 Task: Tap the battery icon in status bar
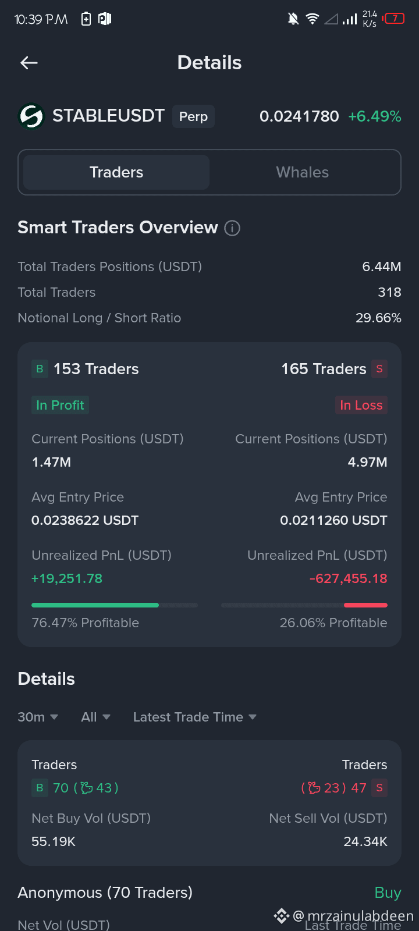(394, 19)
